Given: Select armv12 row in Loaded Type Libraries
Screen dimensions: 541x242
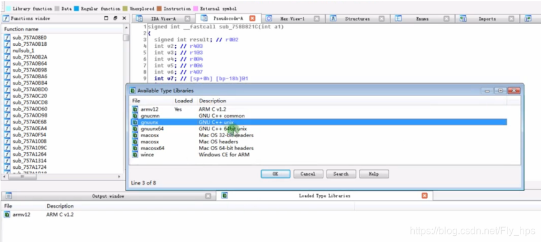Looking at the screenshot, I should (270, 215).
